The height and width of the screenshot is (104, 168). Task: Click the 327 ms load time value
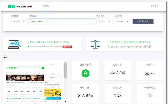(118, 72)
